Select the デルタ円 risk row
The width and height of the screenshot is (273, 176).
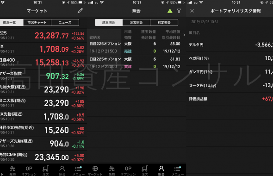point(230,45)
